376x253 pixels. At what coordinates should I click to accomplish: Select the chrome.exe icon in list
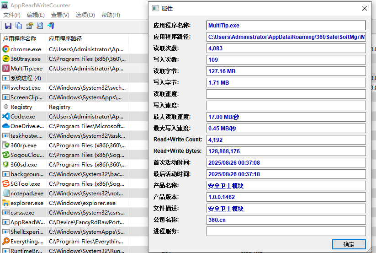point(6,49)
